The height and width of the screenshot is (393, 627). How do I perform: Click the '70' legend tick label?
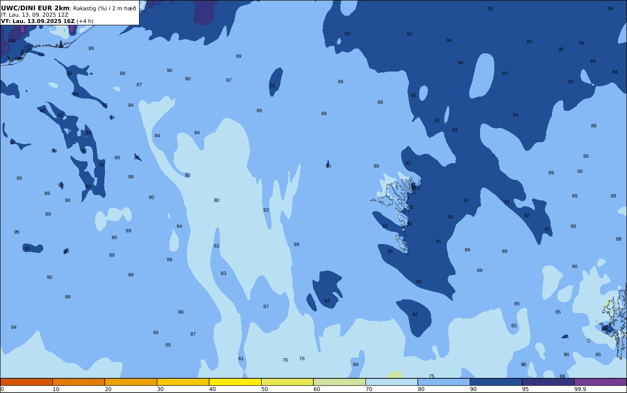[x=369, y=389]
